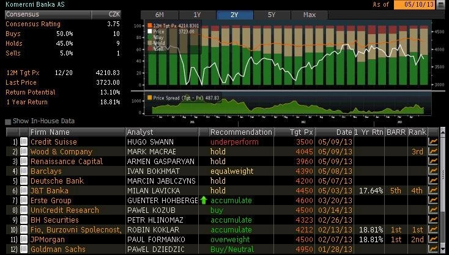Open JPMorgan report document icon
Image resolution: width=449 pixels, height=255 pixels.
pos(24,239)
